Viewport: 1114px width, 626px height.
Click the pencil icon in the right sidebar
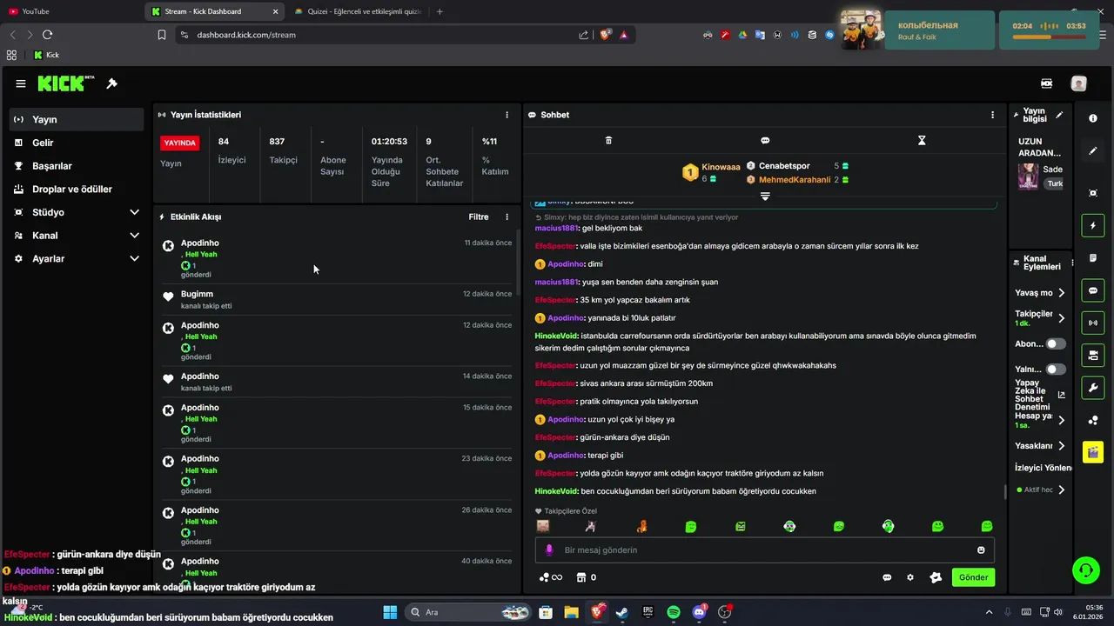(x=1093, y=150)
